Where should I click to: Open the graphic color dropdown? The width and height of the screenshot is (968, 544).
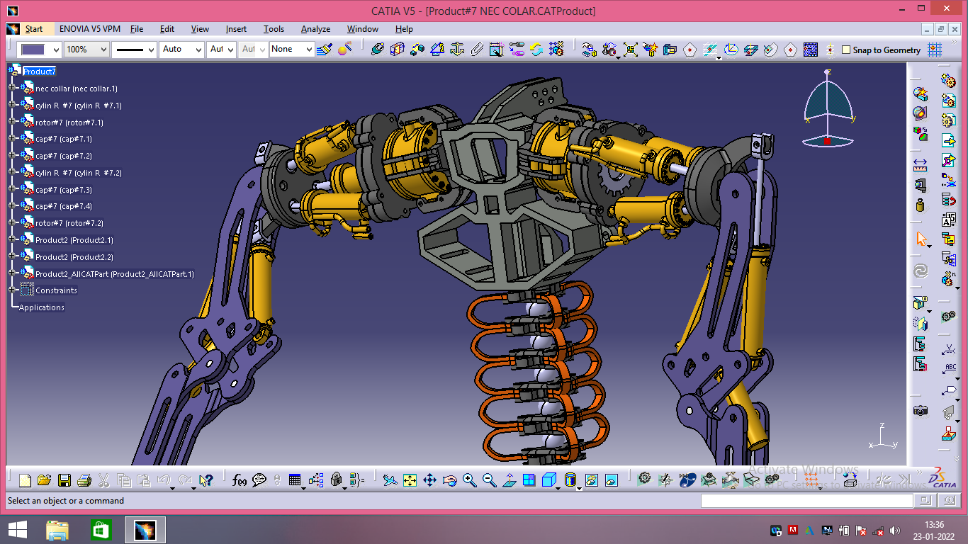click(x=40, y=50)
